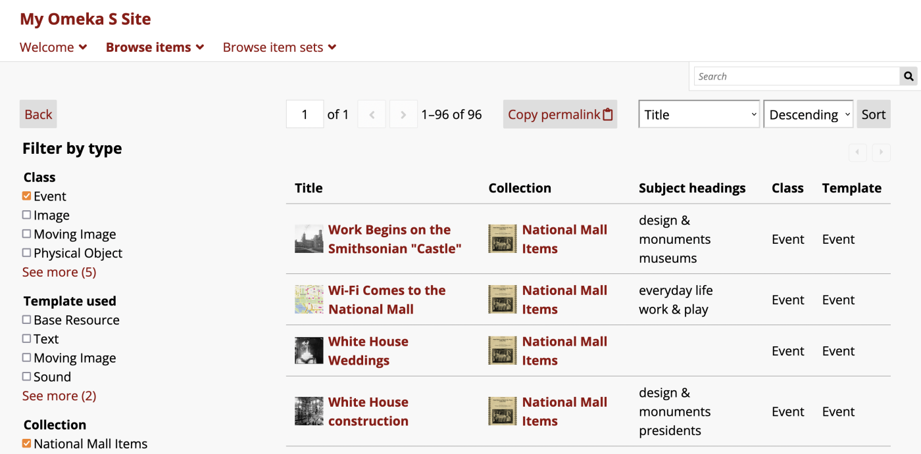Viewport: 921px width, 454px height.
Task: Enable the Base Resource template filter
Action: 26,319
